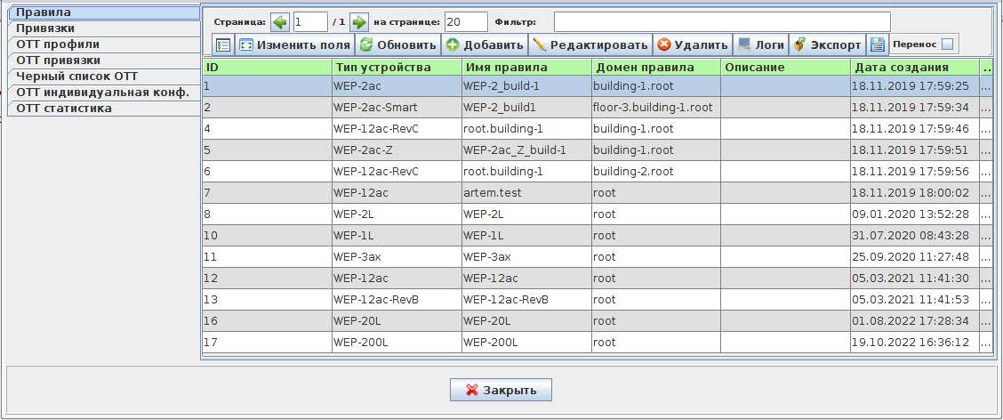1003x420 pixels.
Task: Edit selected rule with Редактировать
Action: point(590,44)
